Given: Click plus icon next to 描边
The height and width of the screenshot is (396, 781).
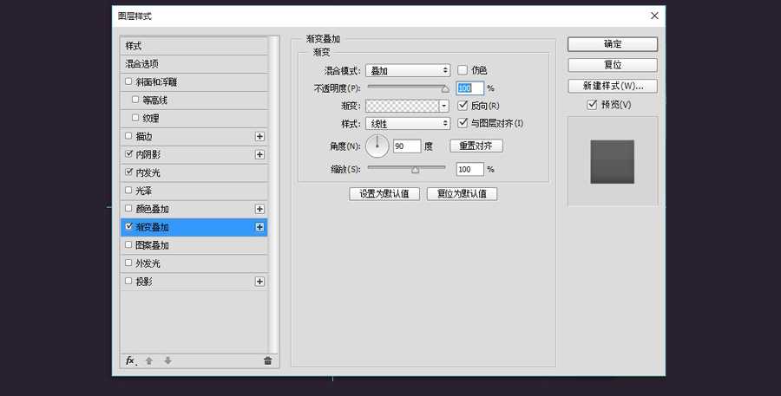Looking at the screenshot, I should pos(259,136).
